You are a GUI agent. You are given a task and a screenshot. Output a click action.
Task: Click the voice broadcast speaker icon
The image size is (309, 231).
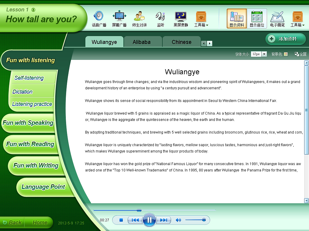(99, 16)
